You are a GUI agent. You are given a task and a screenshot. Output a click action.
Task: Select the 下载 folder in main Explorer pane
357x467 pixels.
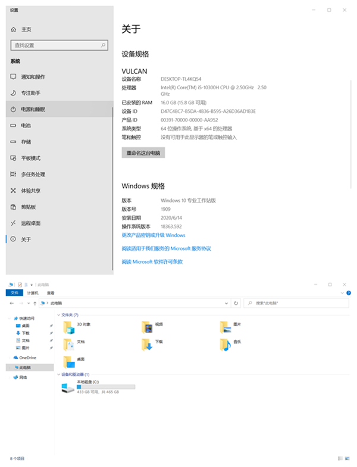coord(152,344)
